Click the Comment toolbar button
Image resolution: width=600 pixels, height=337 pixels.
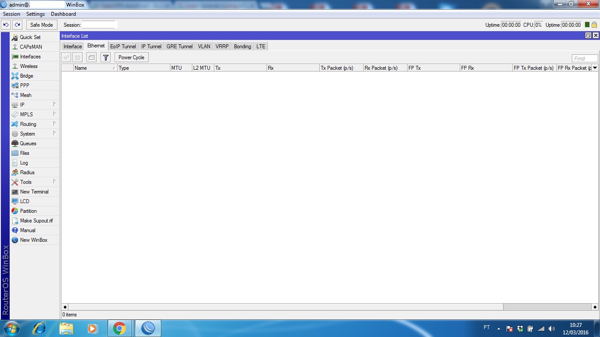pos(91,57)
